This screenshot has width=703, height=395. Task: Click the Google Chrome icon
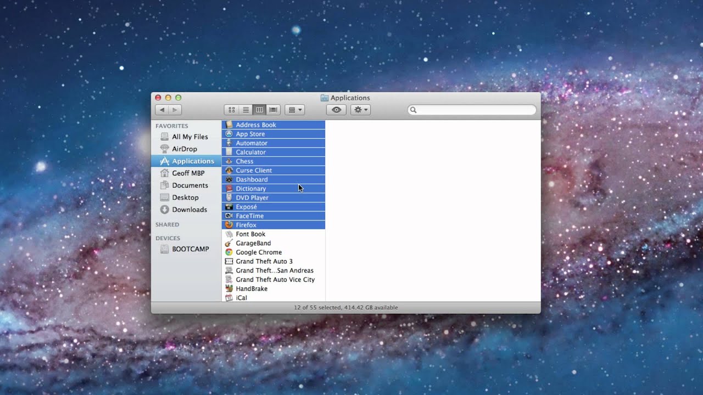click(229, 252)
